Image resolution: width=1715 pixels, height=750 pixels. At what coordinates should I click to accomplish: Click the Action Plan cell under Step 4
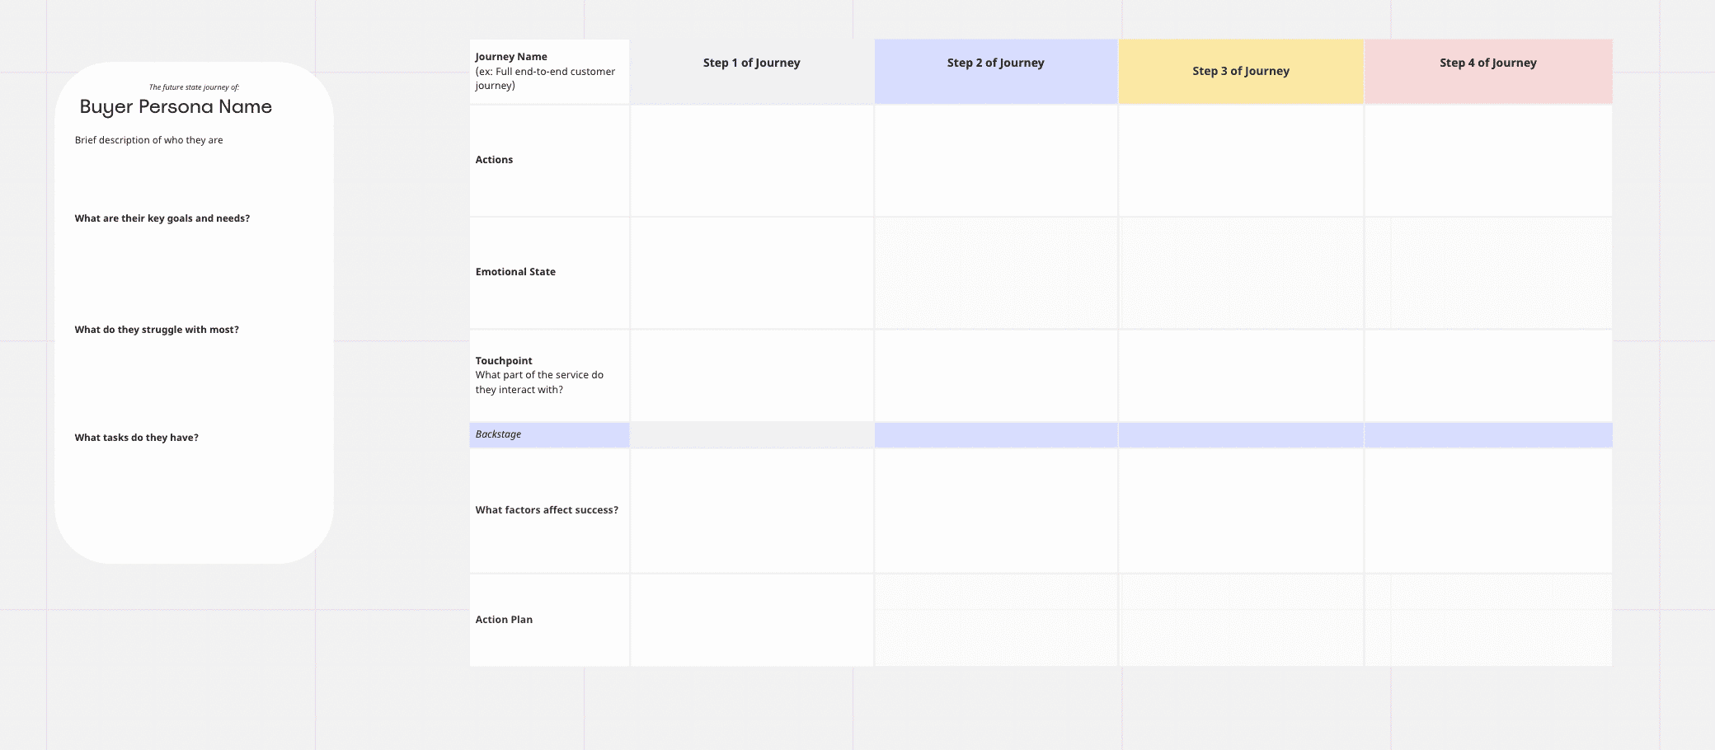[1488, 620]
